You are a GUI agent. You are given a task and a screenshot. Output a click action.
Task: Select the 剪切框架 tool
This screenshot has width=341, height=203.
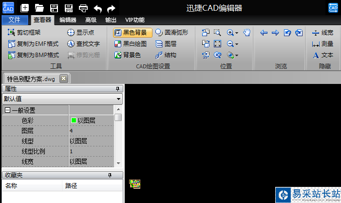(24, 33)
